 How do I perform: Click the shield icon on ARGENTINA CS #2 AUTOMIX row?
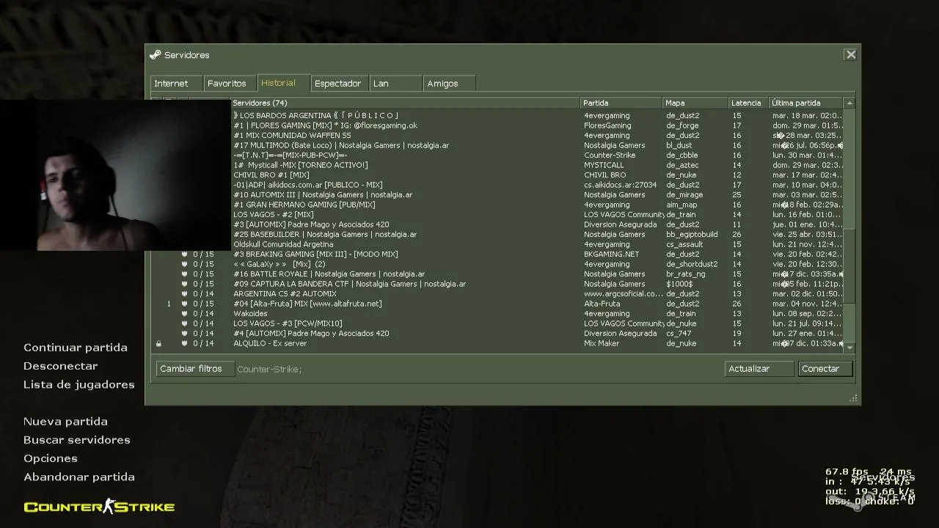185,294
